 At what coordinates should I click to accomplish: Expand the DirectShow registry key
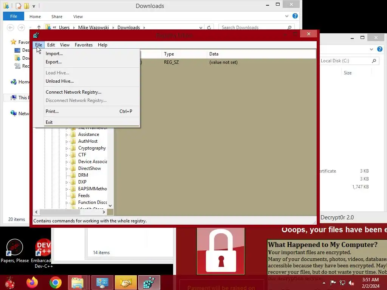click(67, 169)
